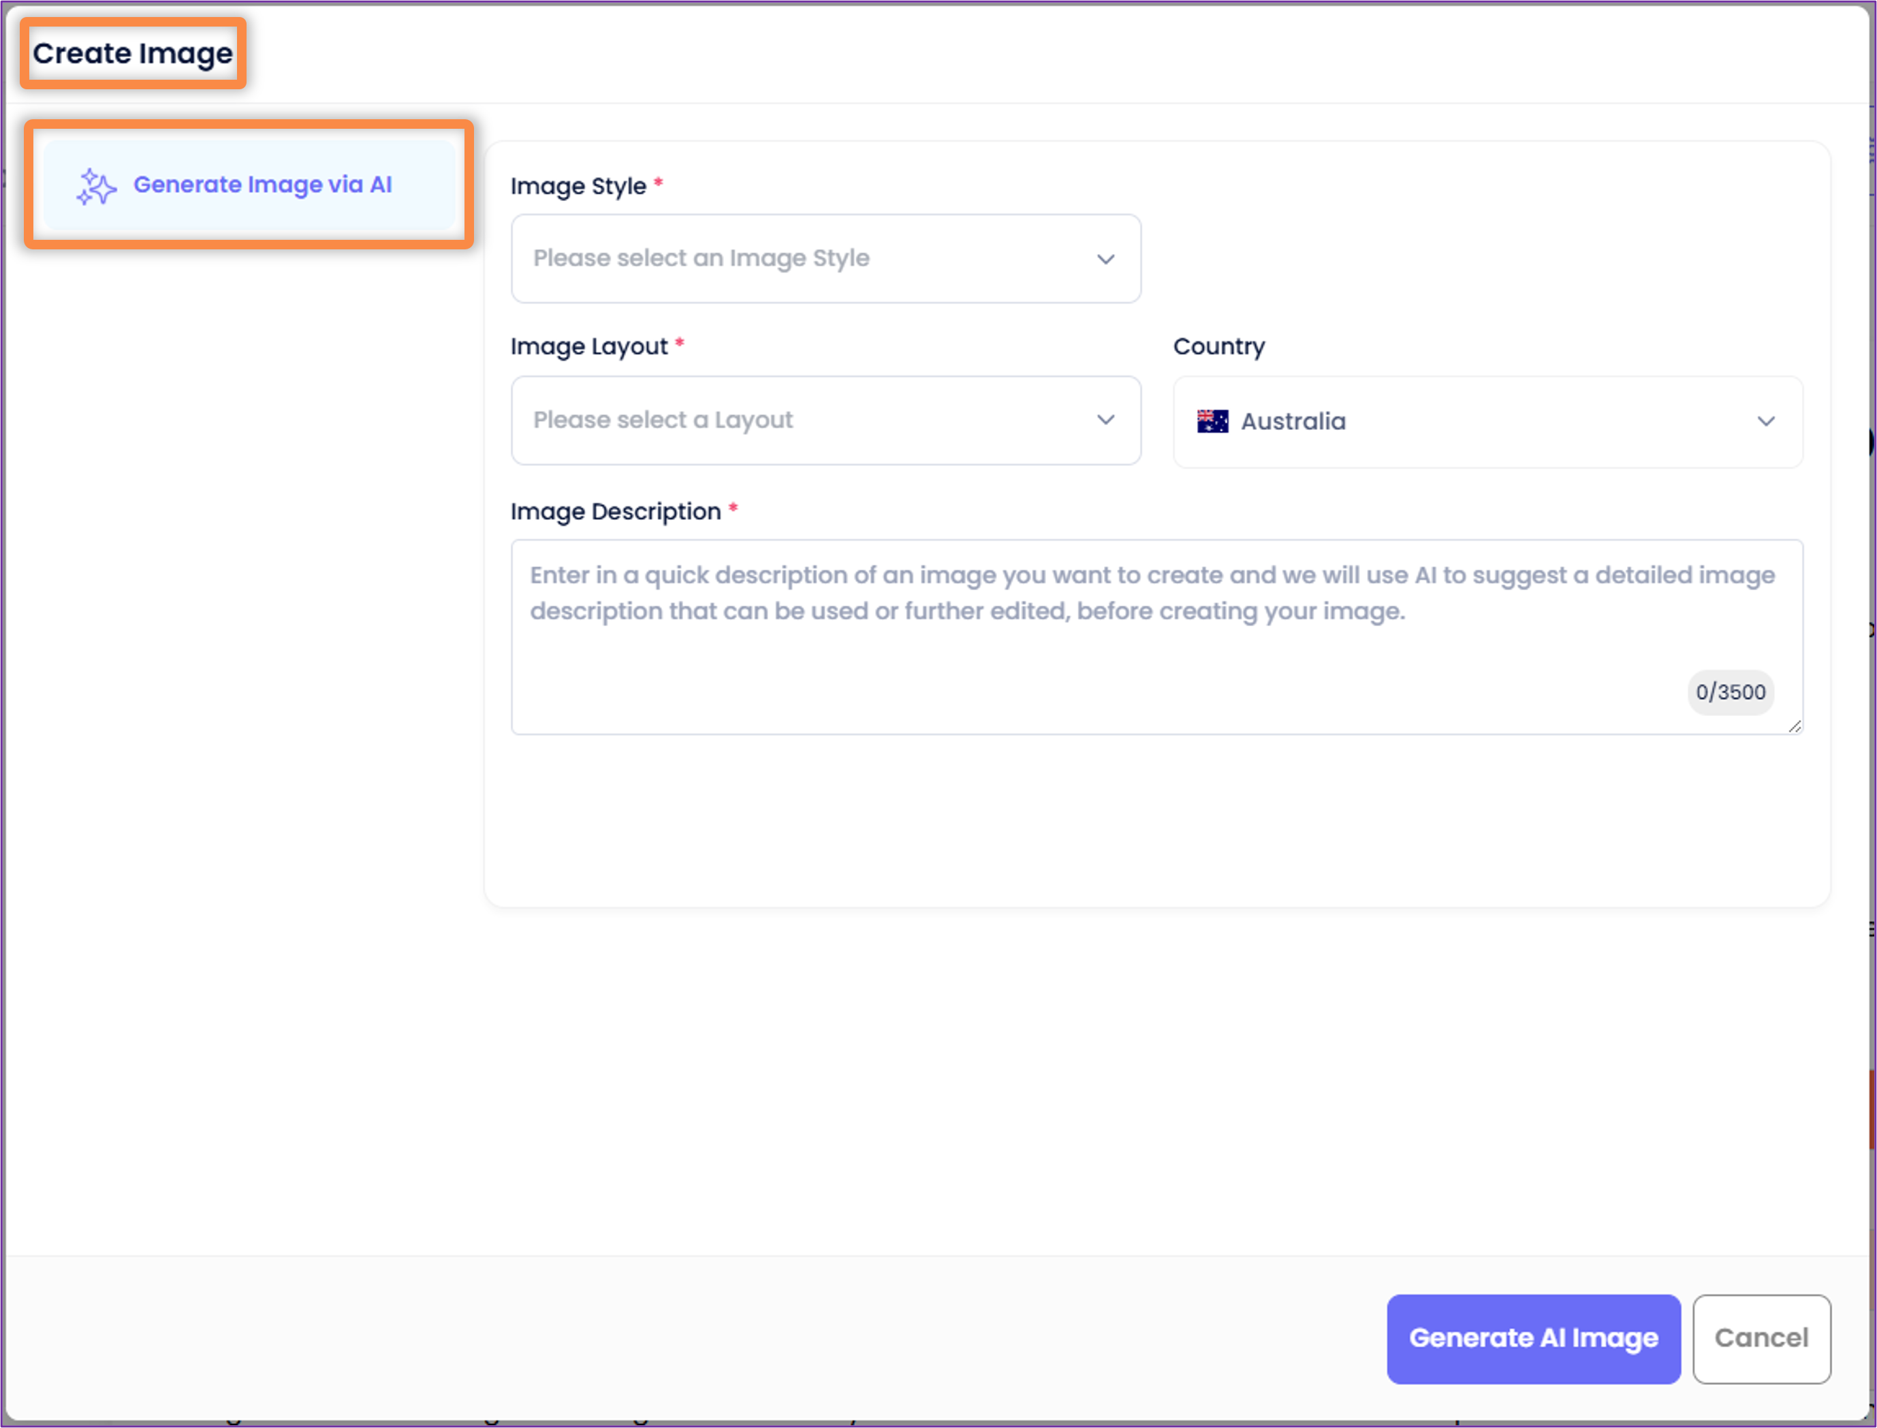1877x1428 pixels.
Task: Click the Australia flag icon
Action: [x=1212, y=422]
